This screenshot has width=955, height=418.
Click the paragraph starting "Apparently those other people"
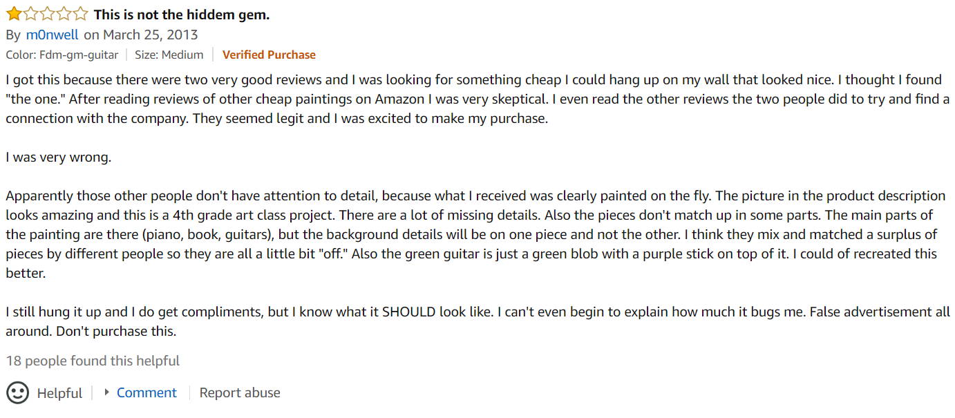[x=476, y=234]
